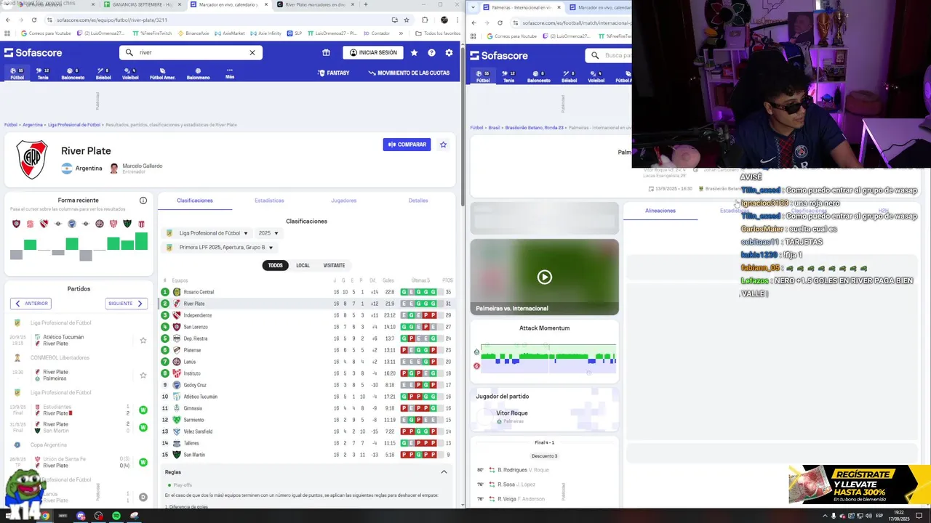The image size is (931, 523).
Task: Collapse the Reglas section
Action: pos(444,472)
